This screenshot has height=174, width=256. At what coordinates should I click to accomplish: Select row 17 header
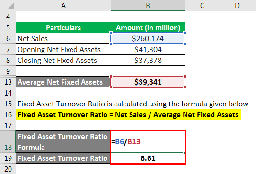[8, 126]
